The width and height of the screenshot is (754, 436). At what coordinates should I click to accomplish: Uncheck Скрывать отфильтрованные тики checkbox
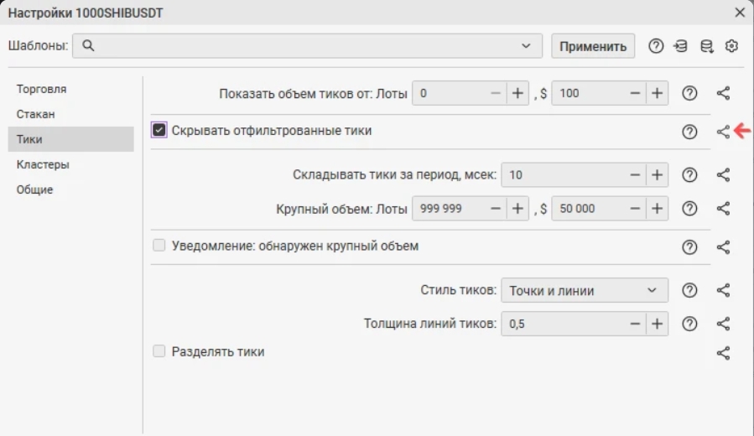[x=159, y=130]
